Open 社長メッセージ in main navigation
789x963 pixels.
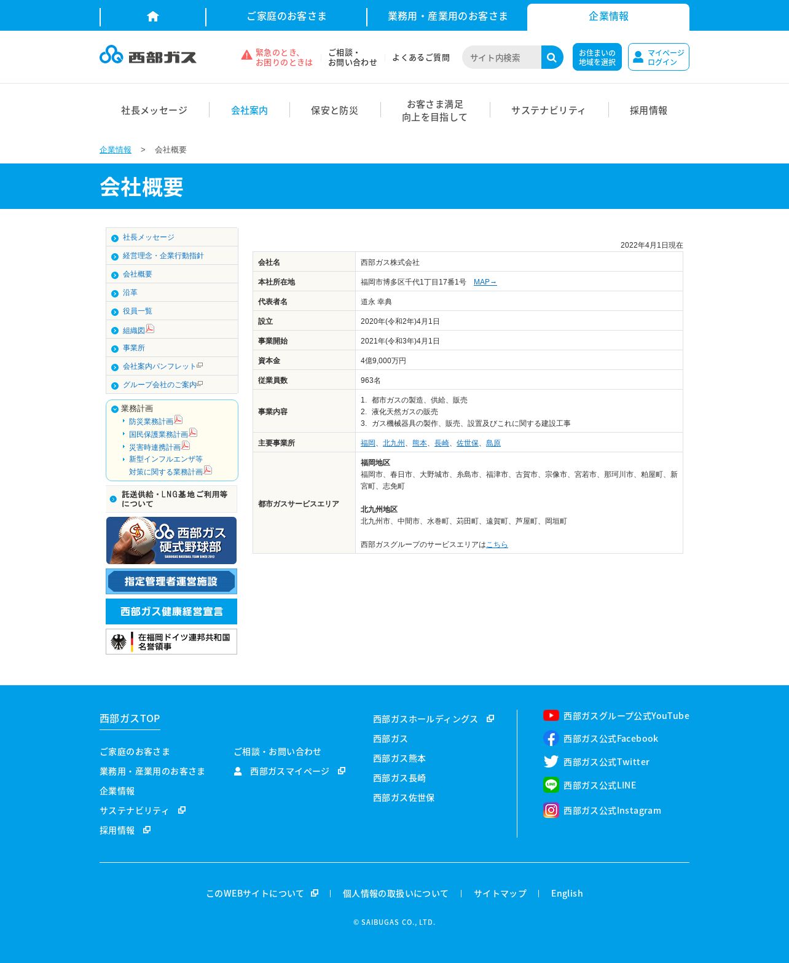click(x=154, y=110)
